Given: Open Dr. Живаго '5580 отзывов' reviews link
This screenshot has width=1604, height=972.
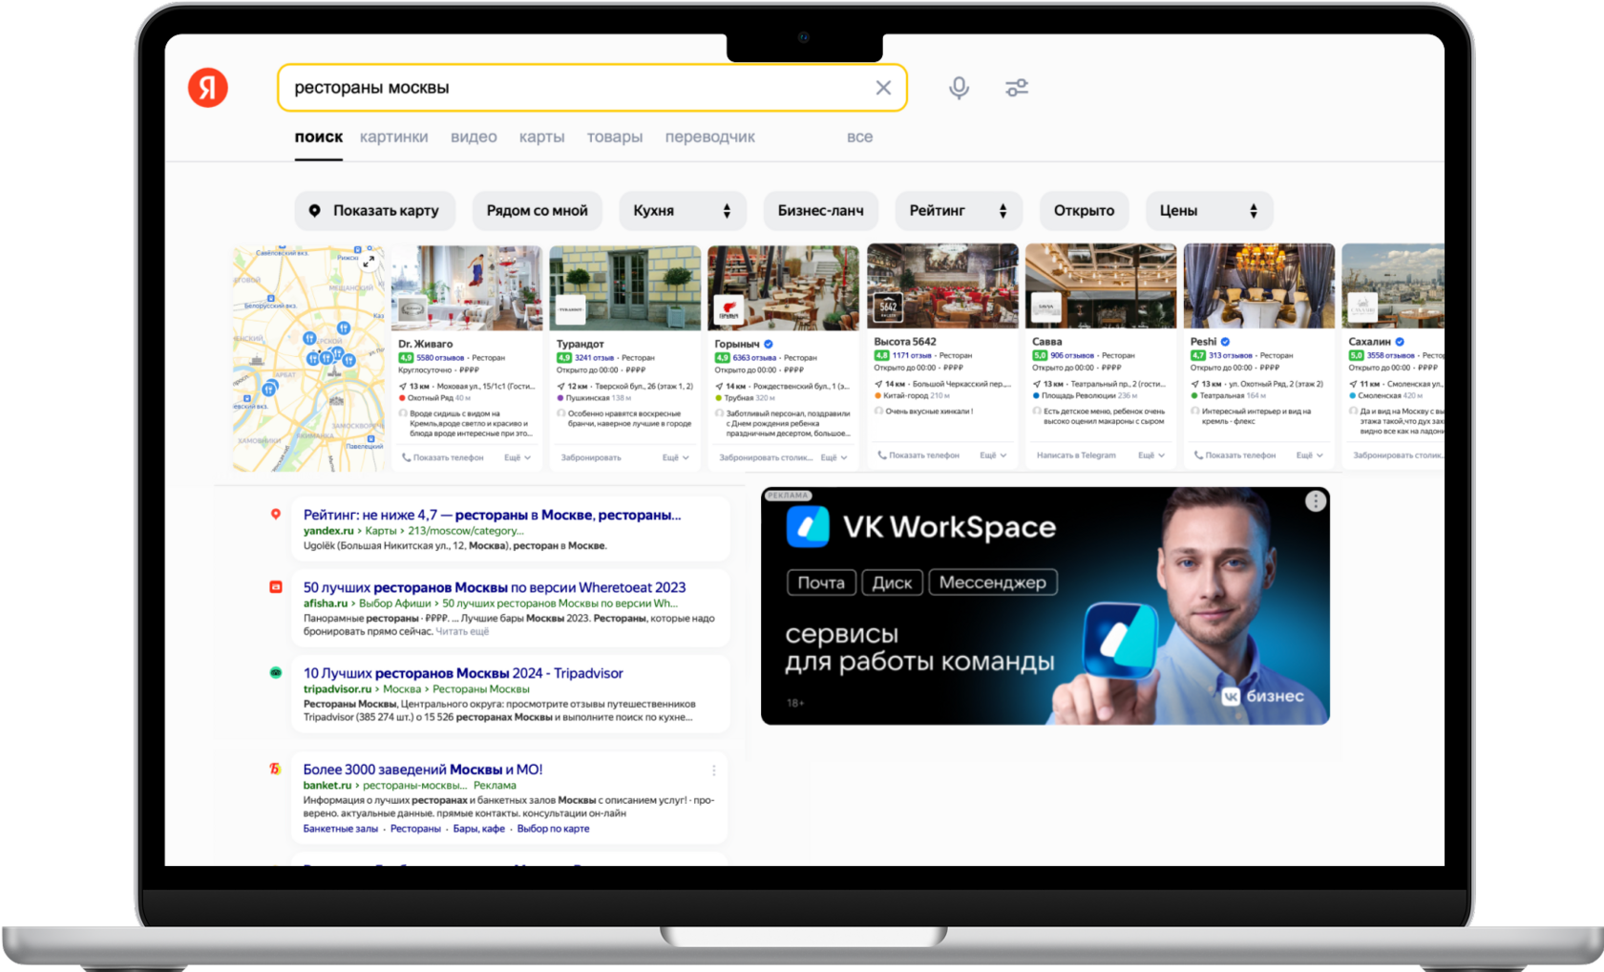Looking at the screenshot, I should [x=440, y=358].
